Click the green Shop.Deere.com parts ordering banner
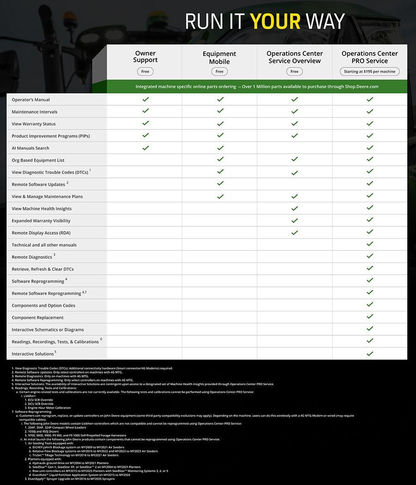416x485 pixels. 257,87
